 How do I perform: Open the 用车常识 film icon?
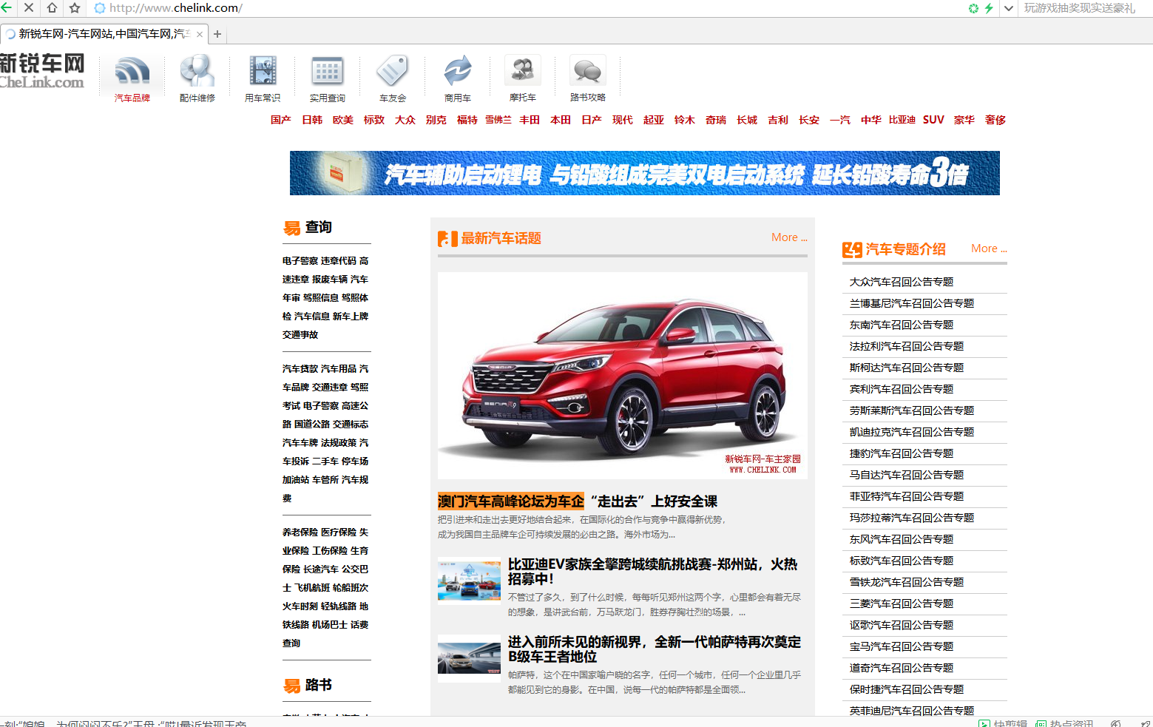pos(263,72)
